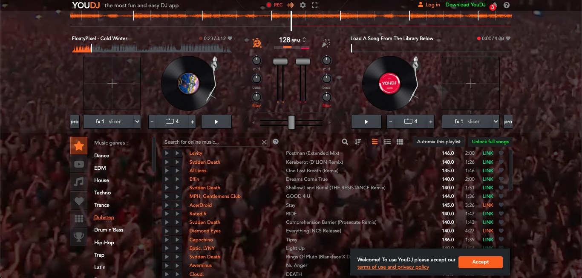
Task: Open notifications bell with red badge
Action: point(494,5)
